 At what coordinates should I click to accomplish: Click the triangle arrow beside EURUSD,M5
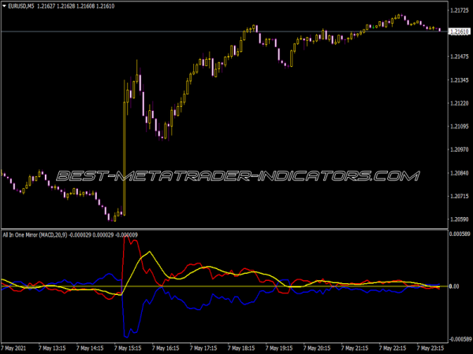4,6
